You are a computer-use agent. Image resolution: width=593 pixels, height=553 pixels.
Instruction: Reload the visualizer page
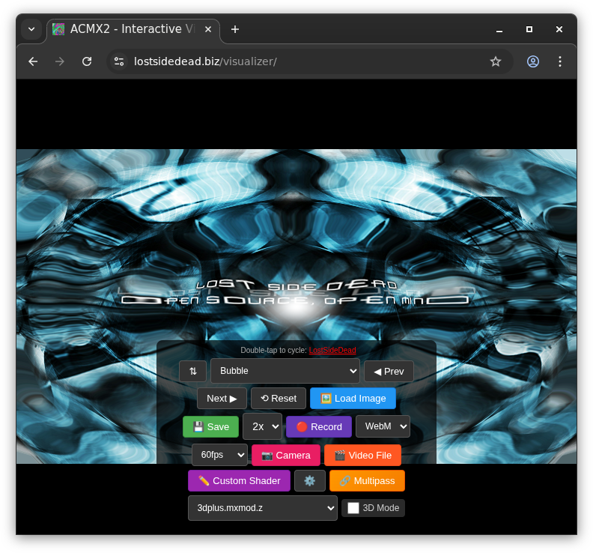click(x=87, y=61)
